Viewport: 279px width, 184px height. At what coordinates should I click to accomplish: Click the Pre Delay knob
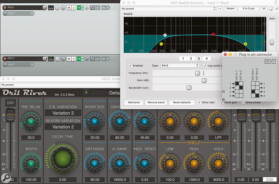[31, 122]
